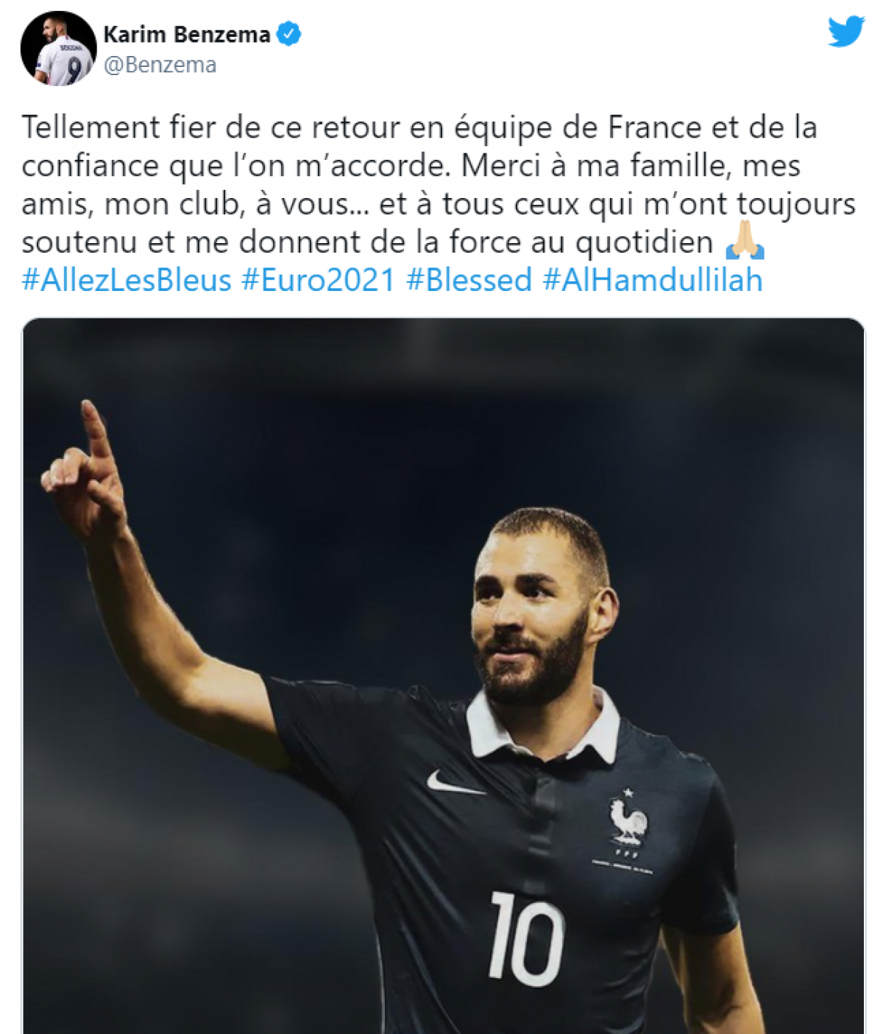Click the raised pointing finger in photo
The image size is (883, 1034).
97,435
